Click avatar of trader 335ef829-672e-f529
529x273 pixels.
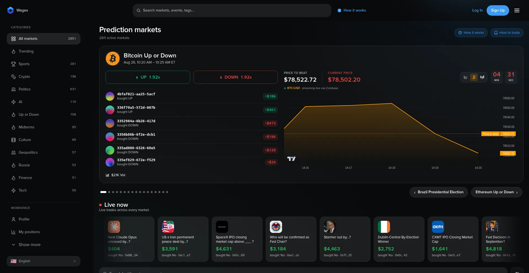tap(110, 162)
